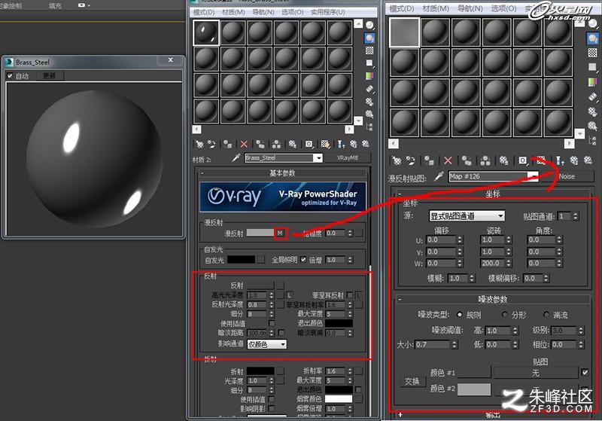The height and width of the screenshot is (421, 602).
Task: Click 颜色 #1 贴图 无 map button
Action: pyautogui.click(x=536, y=373)
